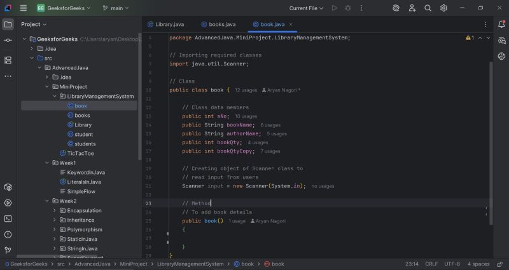The width and height of the screenshot is (509, 270).
Task: Open Search Everywhere magnifier
Action: coord(428,8)
